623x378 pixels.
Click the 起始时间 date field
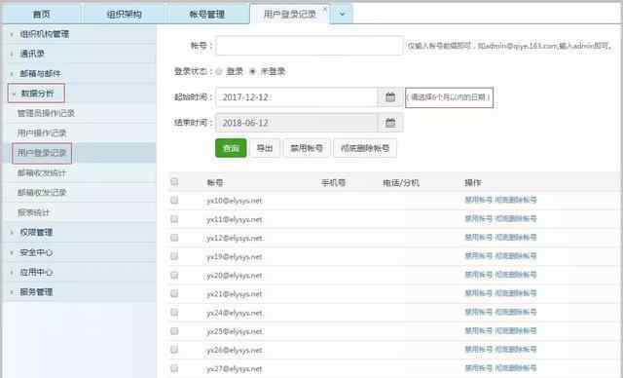coord(296,97)
